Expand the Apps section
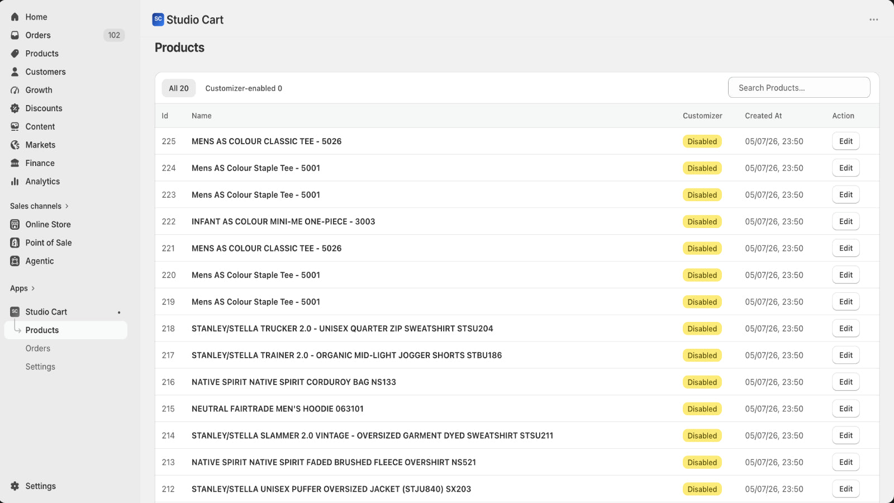 [x=22, y=288]
